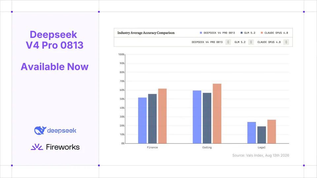Click the 'Fireworks' wordmark text

click(63, 147)
